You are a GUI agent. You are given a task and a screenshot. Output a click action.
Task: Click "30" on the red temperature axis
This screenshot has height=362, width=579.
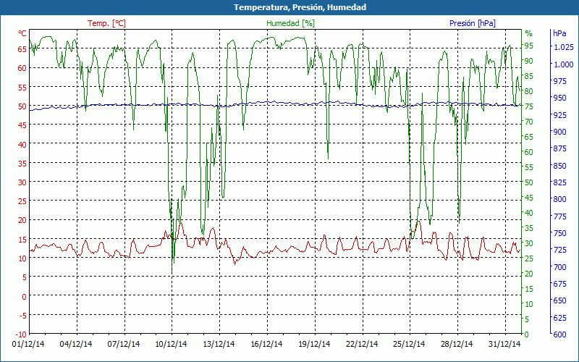[x=22, y=182]
